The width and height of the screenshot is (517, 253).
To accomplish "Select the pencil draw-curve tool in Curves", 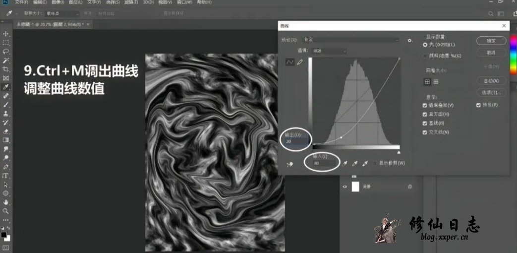I will (300, 62).
